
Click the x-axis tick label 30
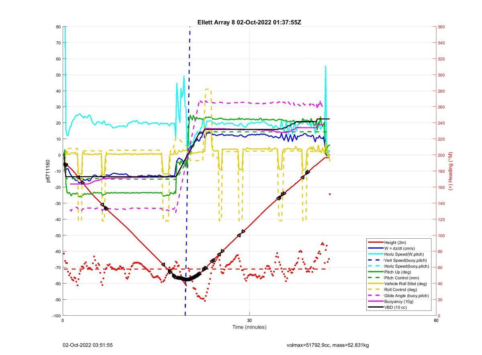249,320
